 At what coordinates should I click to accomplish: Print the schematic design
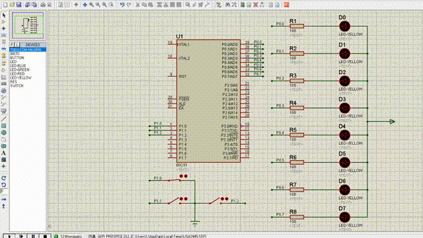(43, 5)
